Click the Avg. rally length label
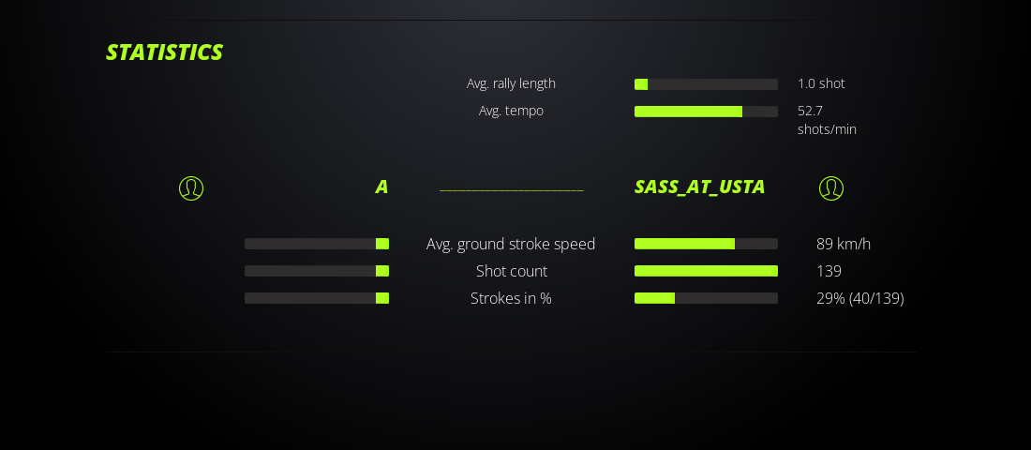This screenshot has width=1031, height=450. click(511, 83)
